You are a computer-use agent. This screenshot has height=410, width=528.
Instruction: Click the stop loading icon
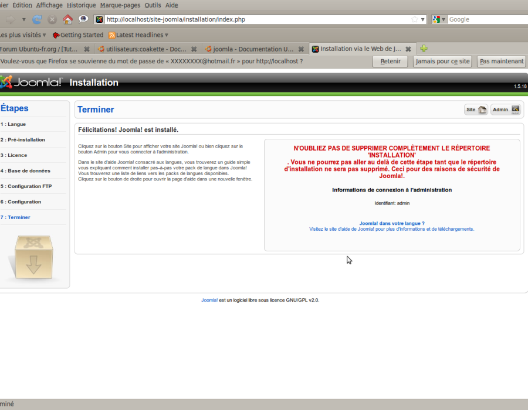coord(52,19)
